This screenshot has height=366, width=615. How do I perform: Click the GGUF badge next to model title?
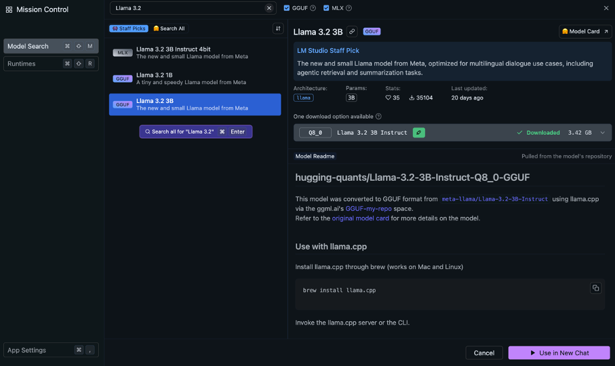click(x=372, y=31)
